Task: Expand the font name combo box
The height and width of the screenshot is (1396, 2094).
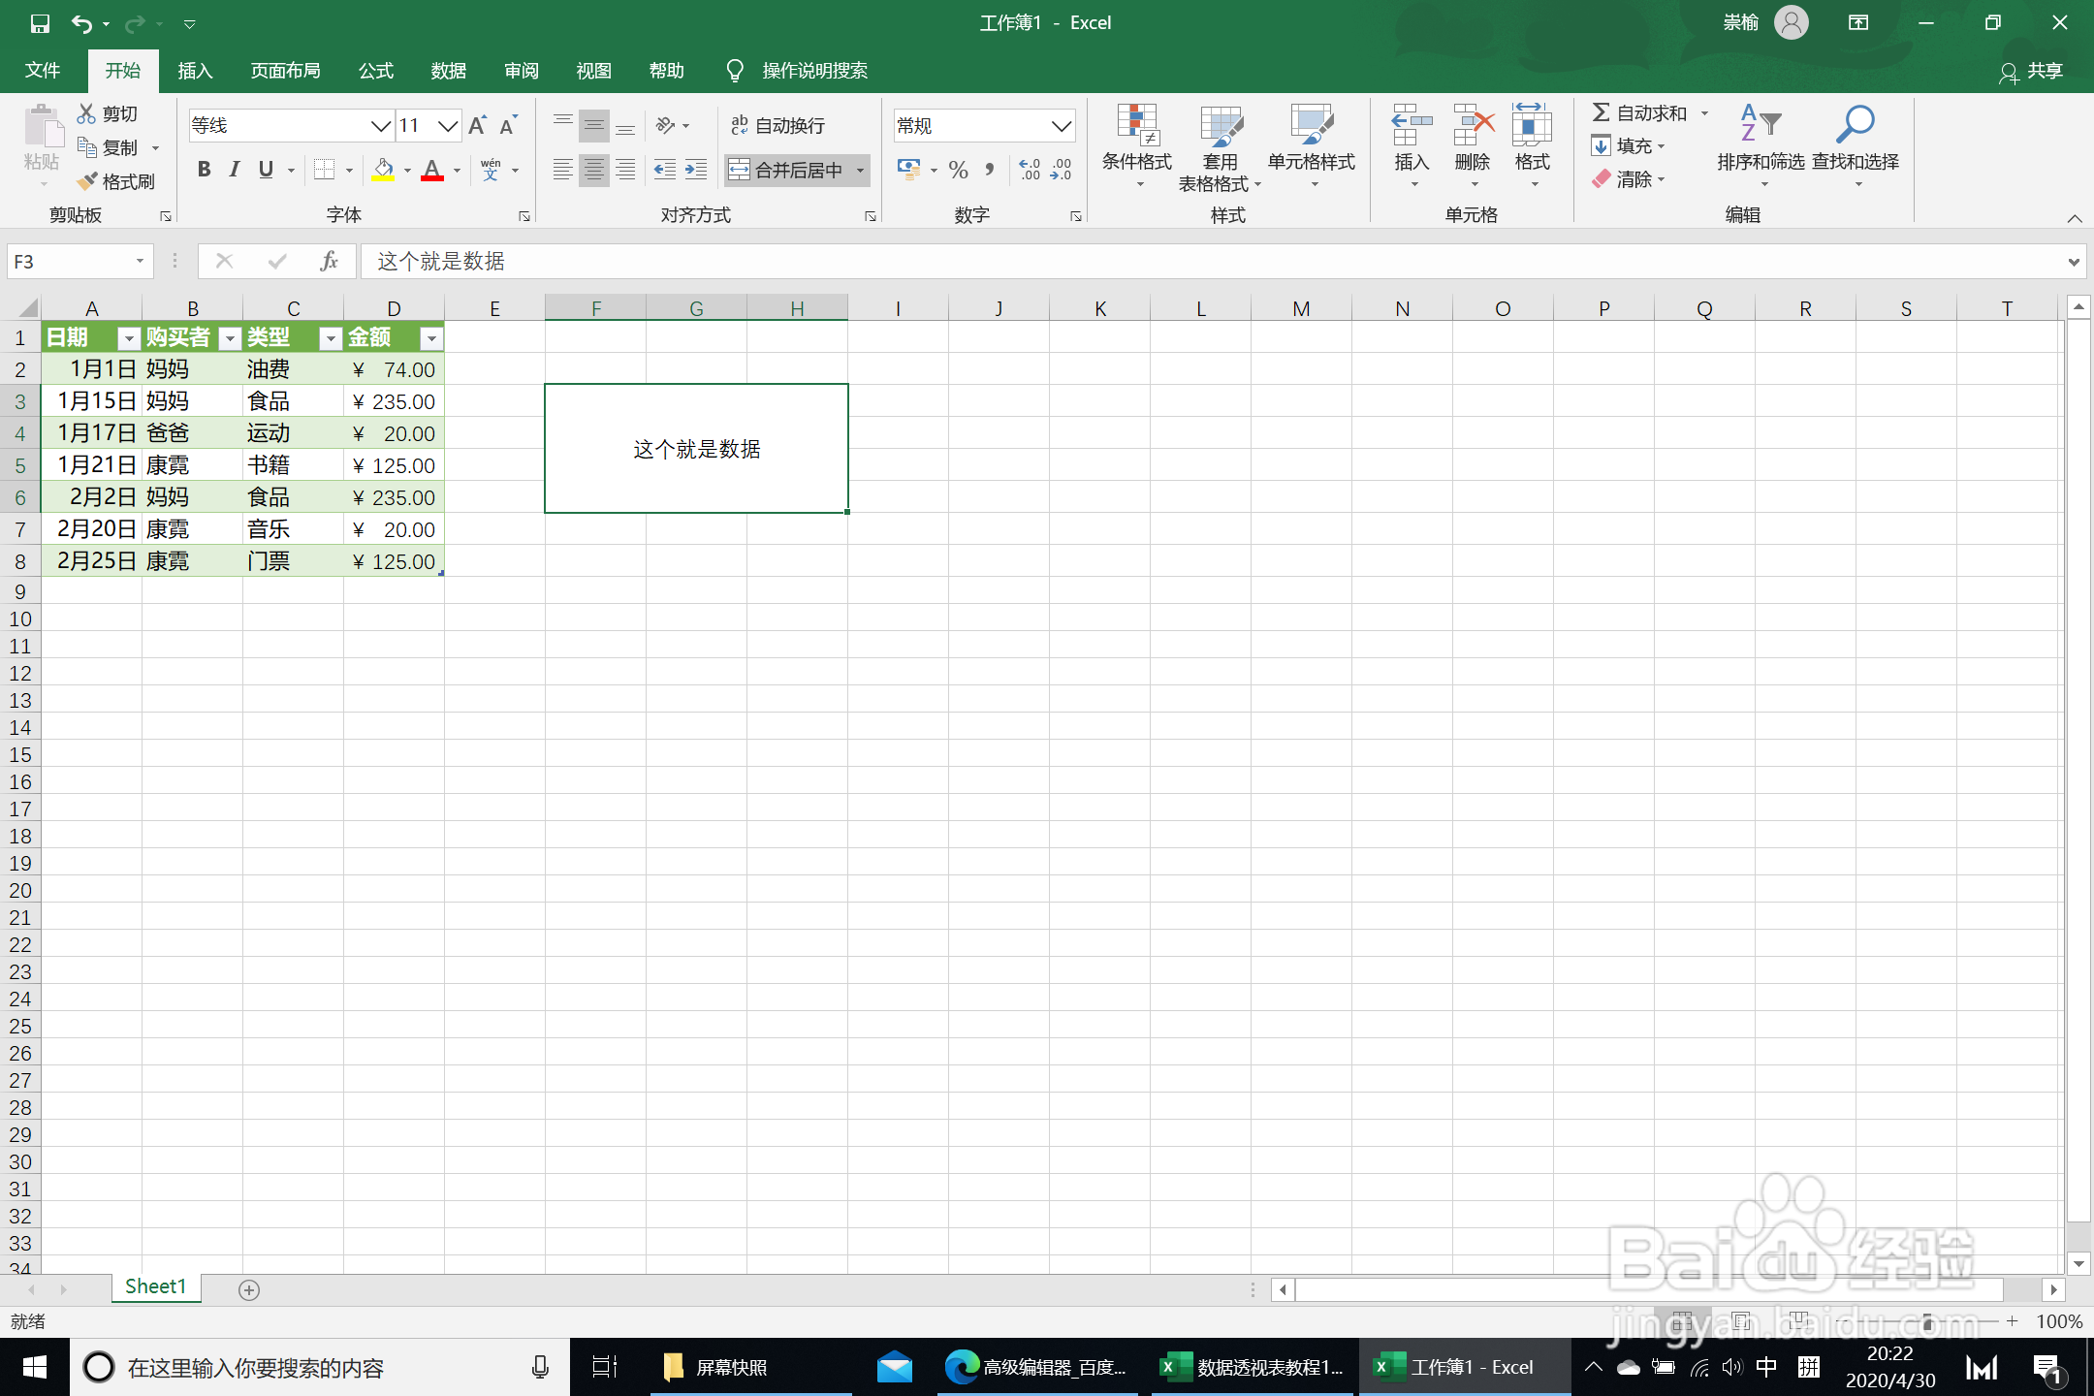Action: click(380, 125)
